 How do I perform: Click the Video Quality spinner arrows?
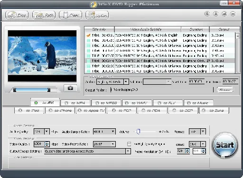click(47, 144)
